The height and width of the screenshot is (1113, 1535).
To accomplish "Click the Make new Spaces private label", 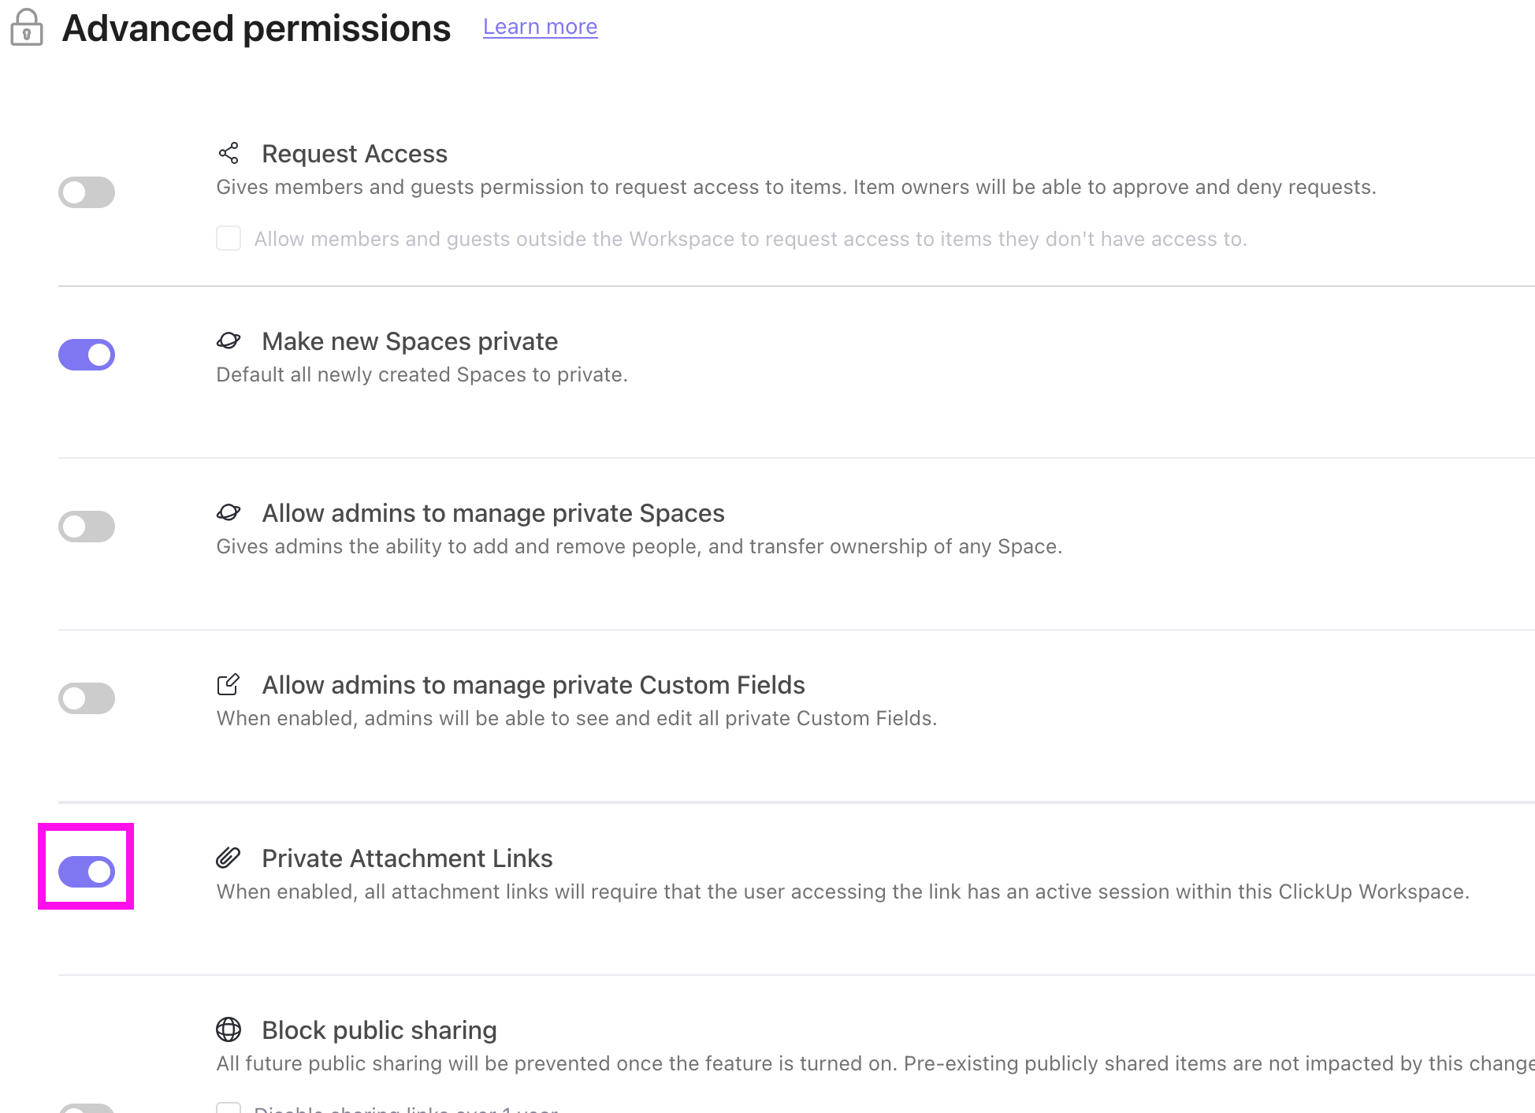I will (410, 341).
